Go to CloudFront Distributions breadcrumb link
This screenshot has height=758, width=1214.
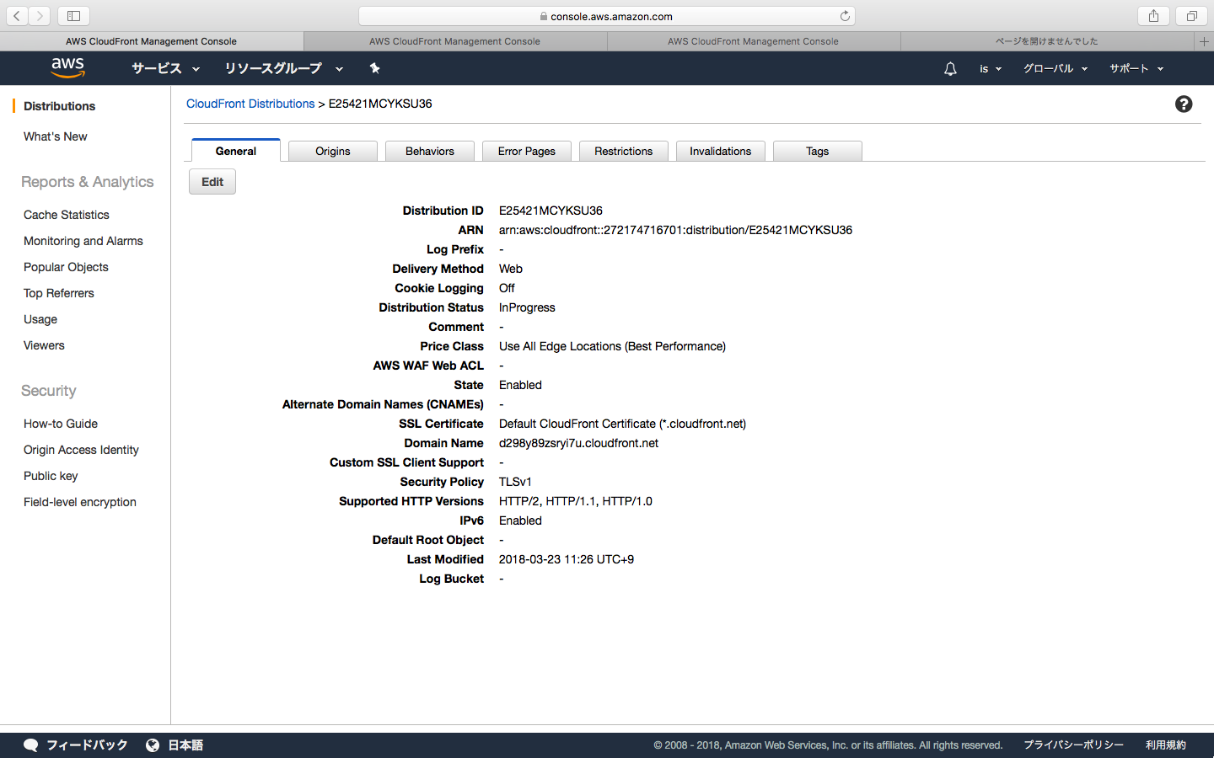point(250,104)
